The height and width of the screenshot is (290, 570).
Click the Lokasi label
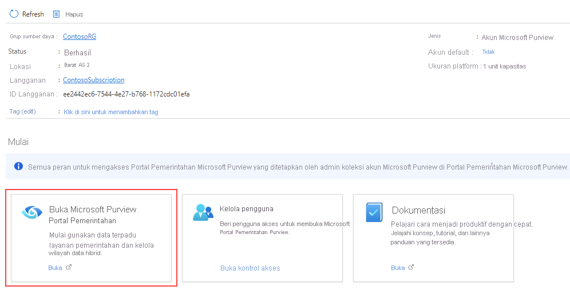pyautogui.click(x=21, y=67)
